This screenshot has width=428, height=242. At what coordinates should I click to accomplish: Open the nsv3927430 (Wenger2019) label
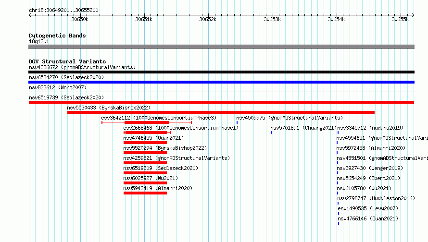point(370,168)
